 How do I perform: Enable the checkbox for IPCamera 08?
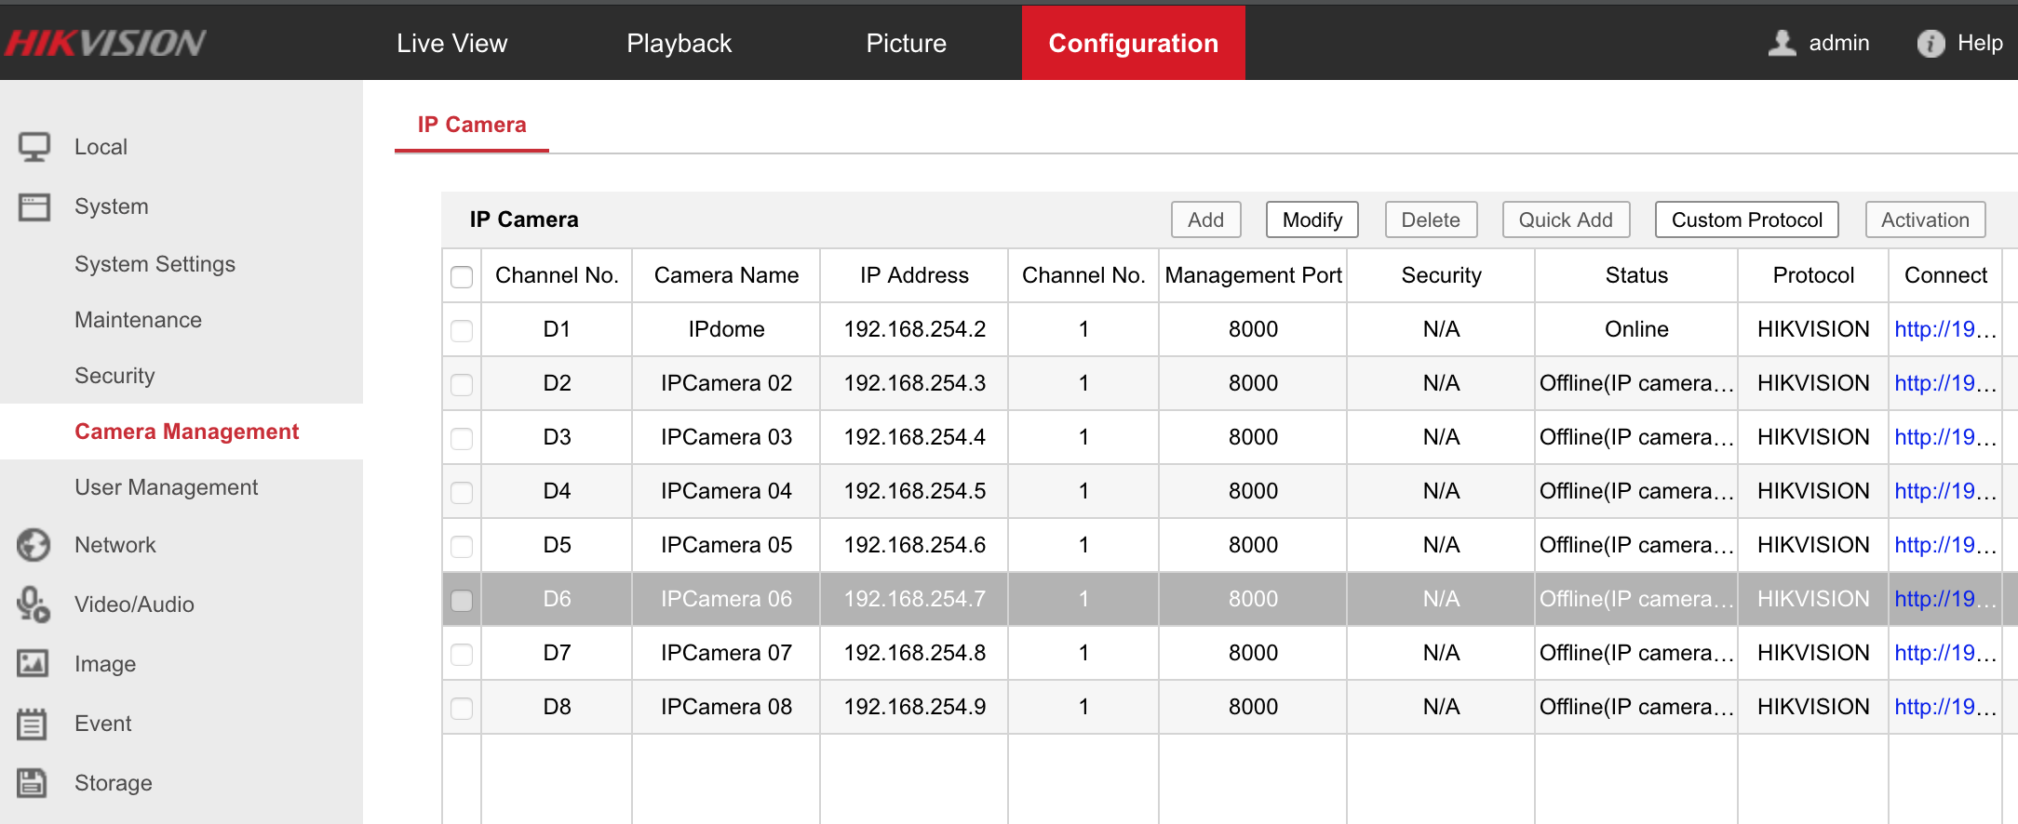(462, 708)
